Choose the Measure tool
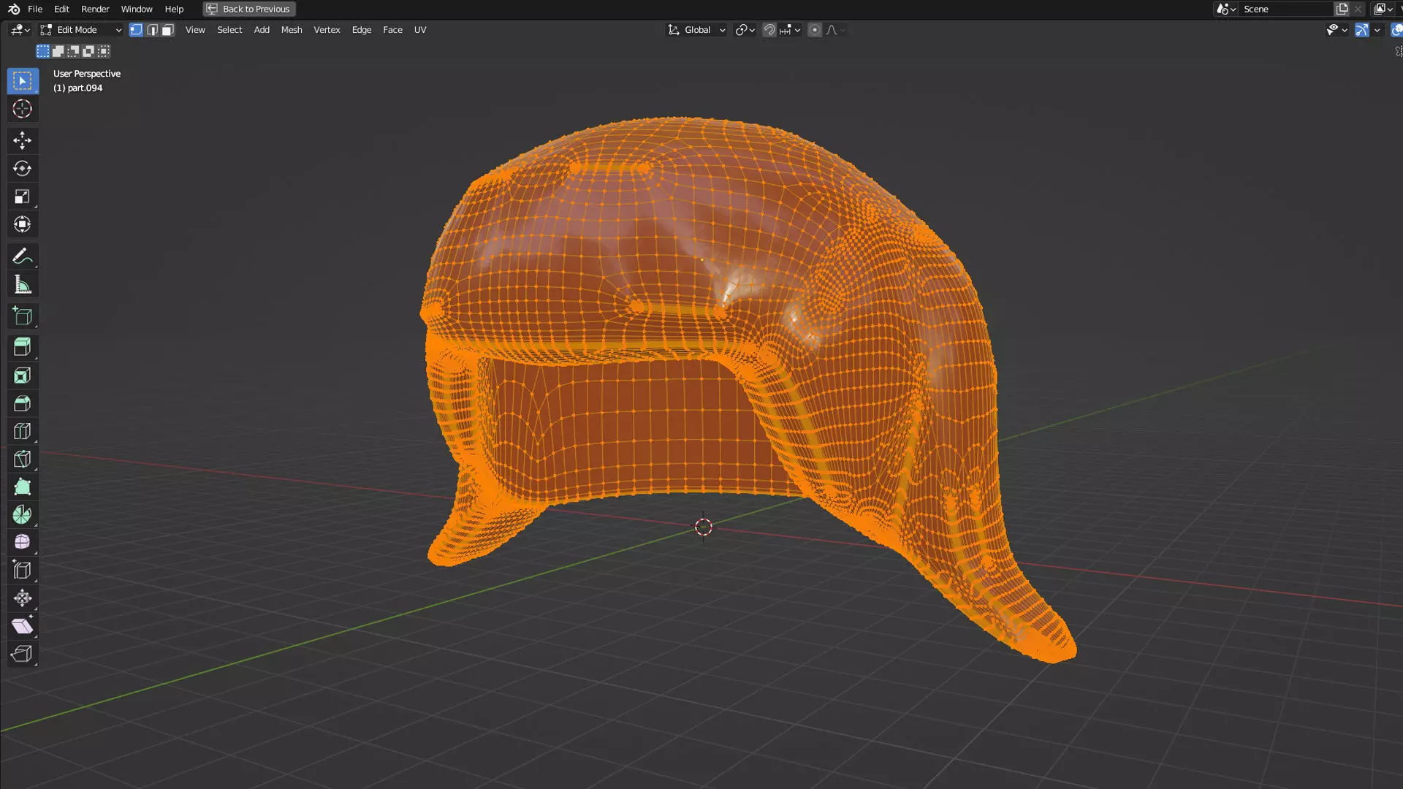The image size is (1403, 789). [22, 285]
